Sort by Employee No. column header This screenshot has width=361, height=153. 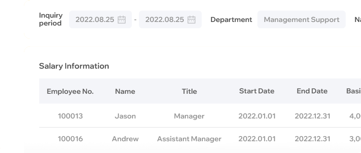70,91
